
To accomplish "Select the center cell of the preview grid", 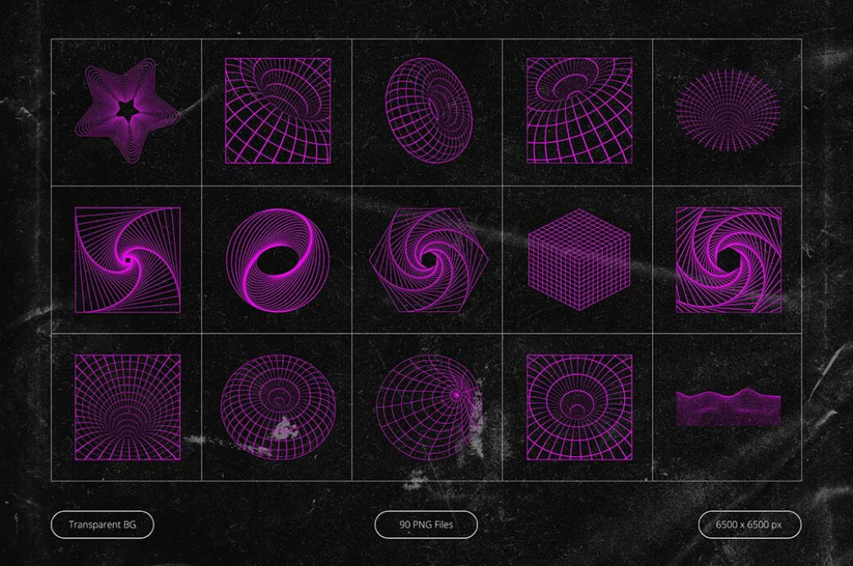I will (426, 261).
